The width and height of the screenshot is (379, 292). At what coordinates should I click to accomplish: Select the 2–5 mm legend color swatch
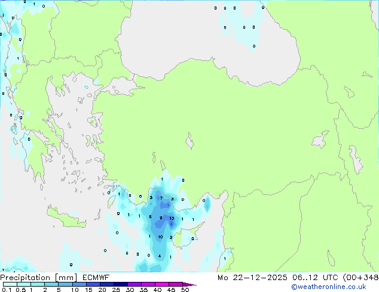(x=51, y=284)
